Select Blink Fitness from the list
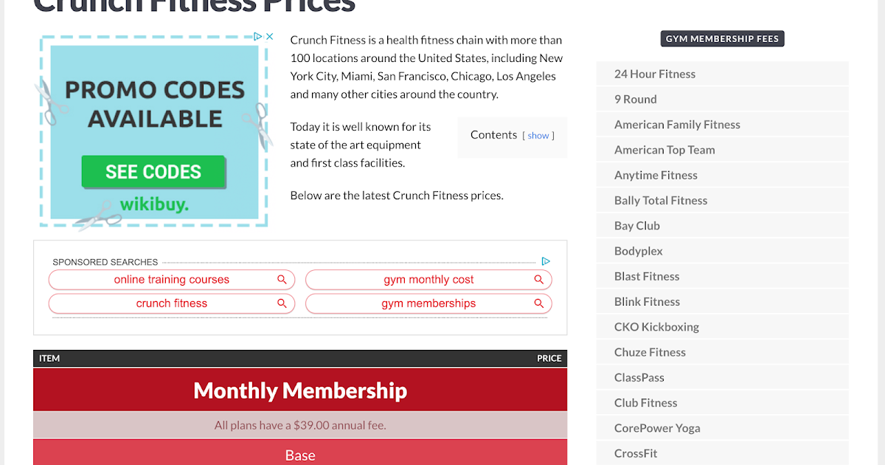 tap(647, 301)
